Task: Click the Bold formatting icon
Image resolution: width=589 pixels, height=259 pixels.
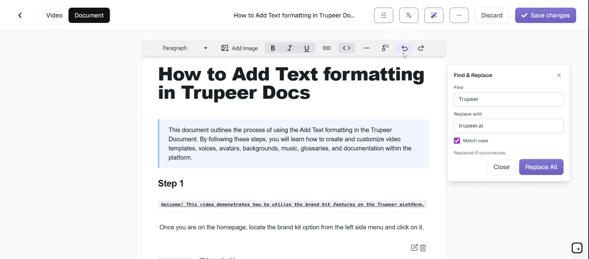Action: [x=273, y=48]
